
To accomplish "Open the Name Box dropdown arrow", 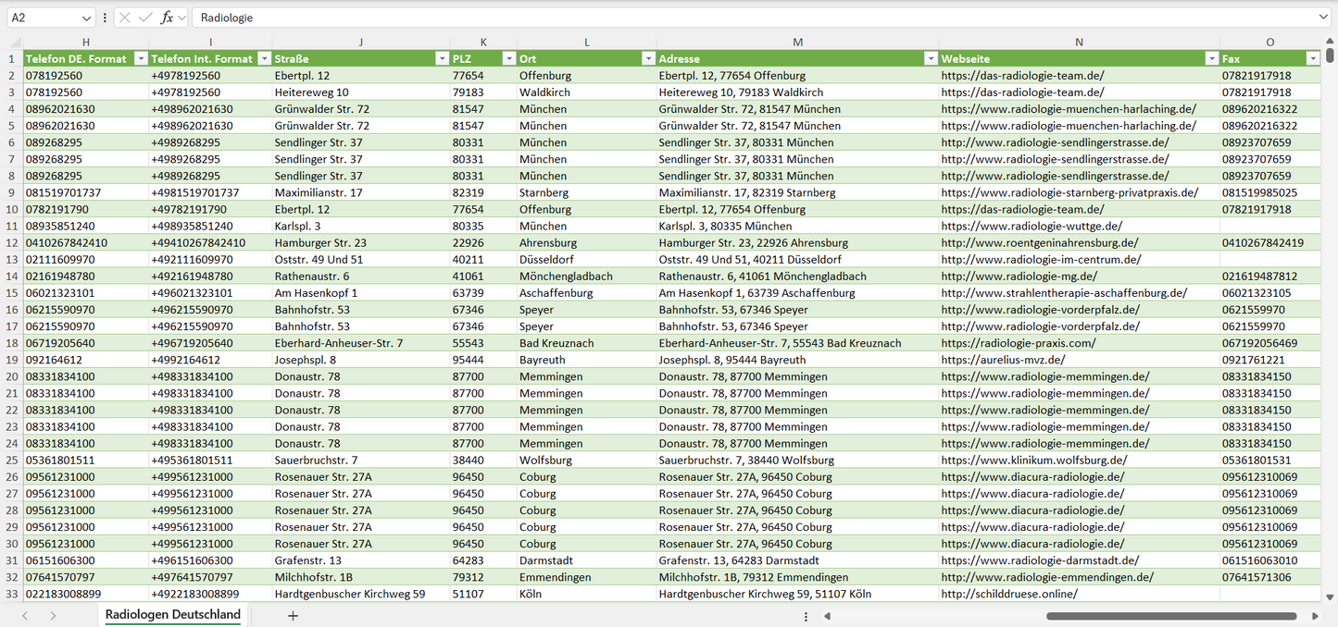I will click(x=87, y=18).
